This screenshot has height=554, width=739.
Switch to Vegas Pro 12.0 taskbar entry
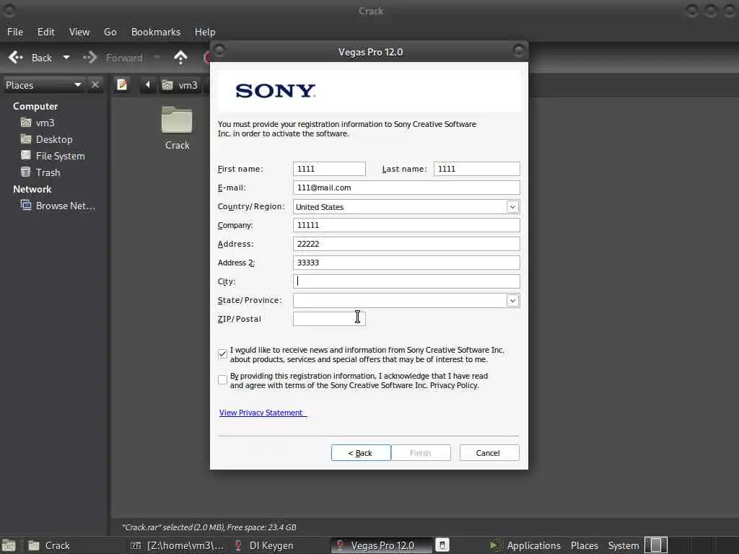380,545
